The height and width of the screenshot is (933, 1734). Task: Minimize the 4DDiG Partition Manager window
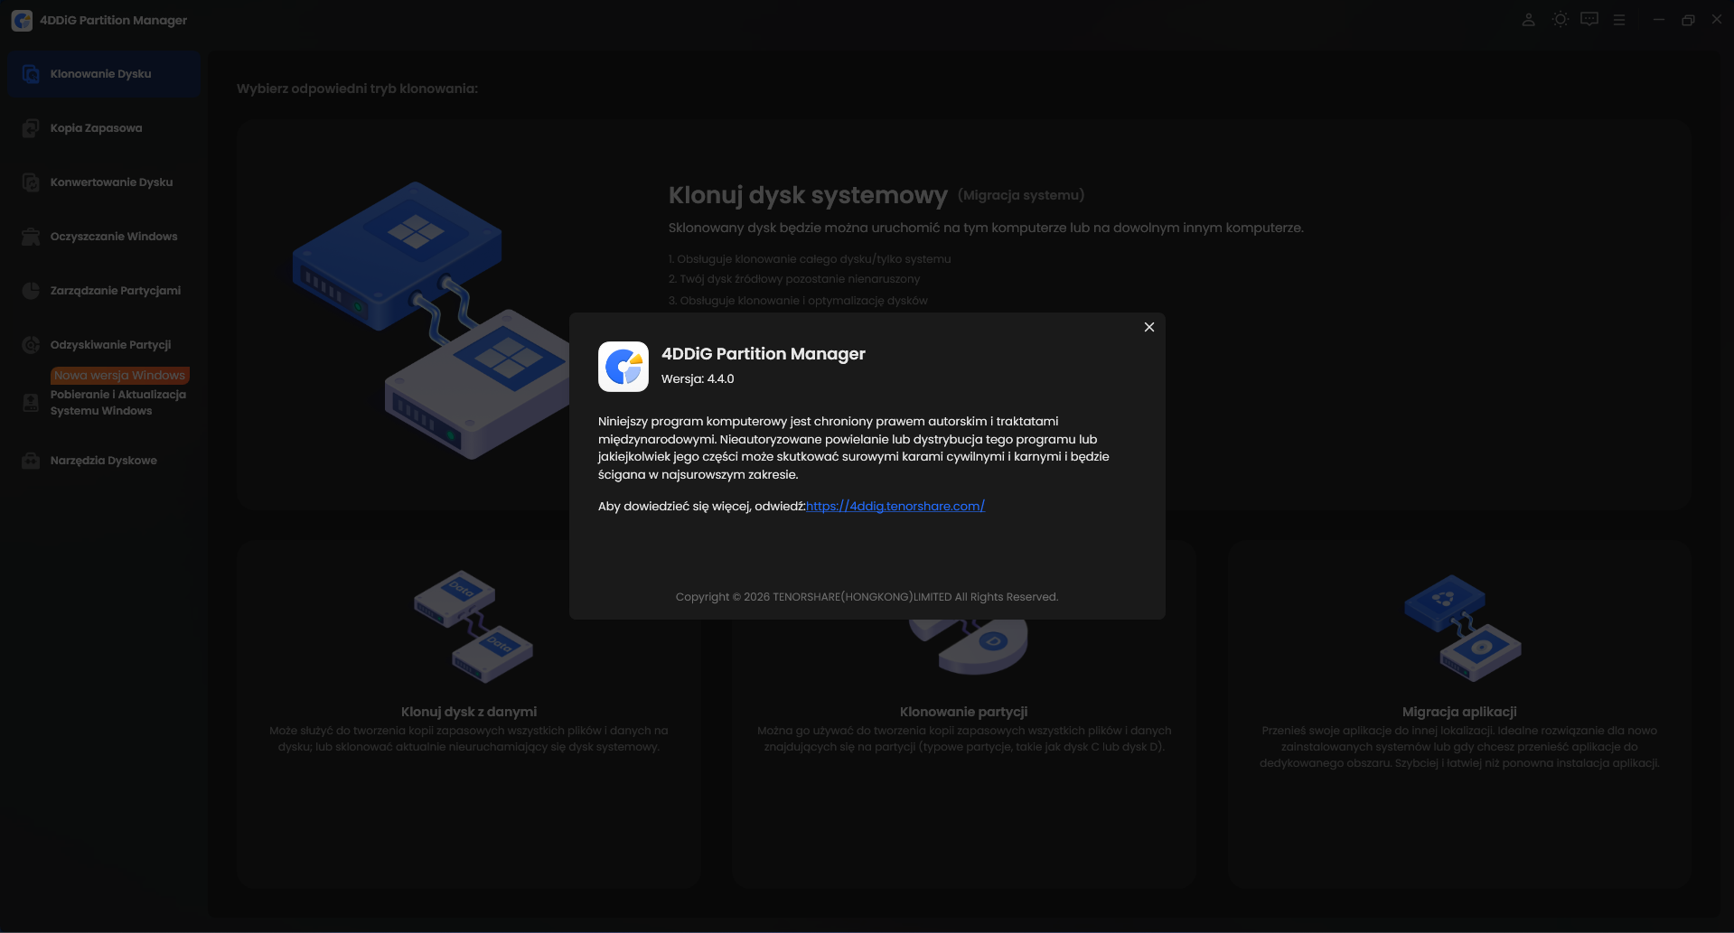pyautogui.click(x=1658, y=20)
